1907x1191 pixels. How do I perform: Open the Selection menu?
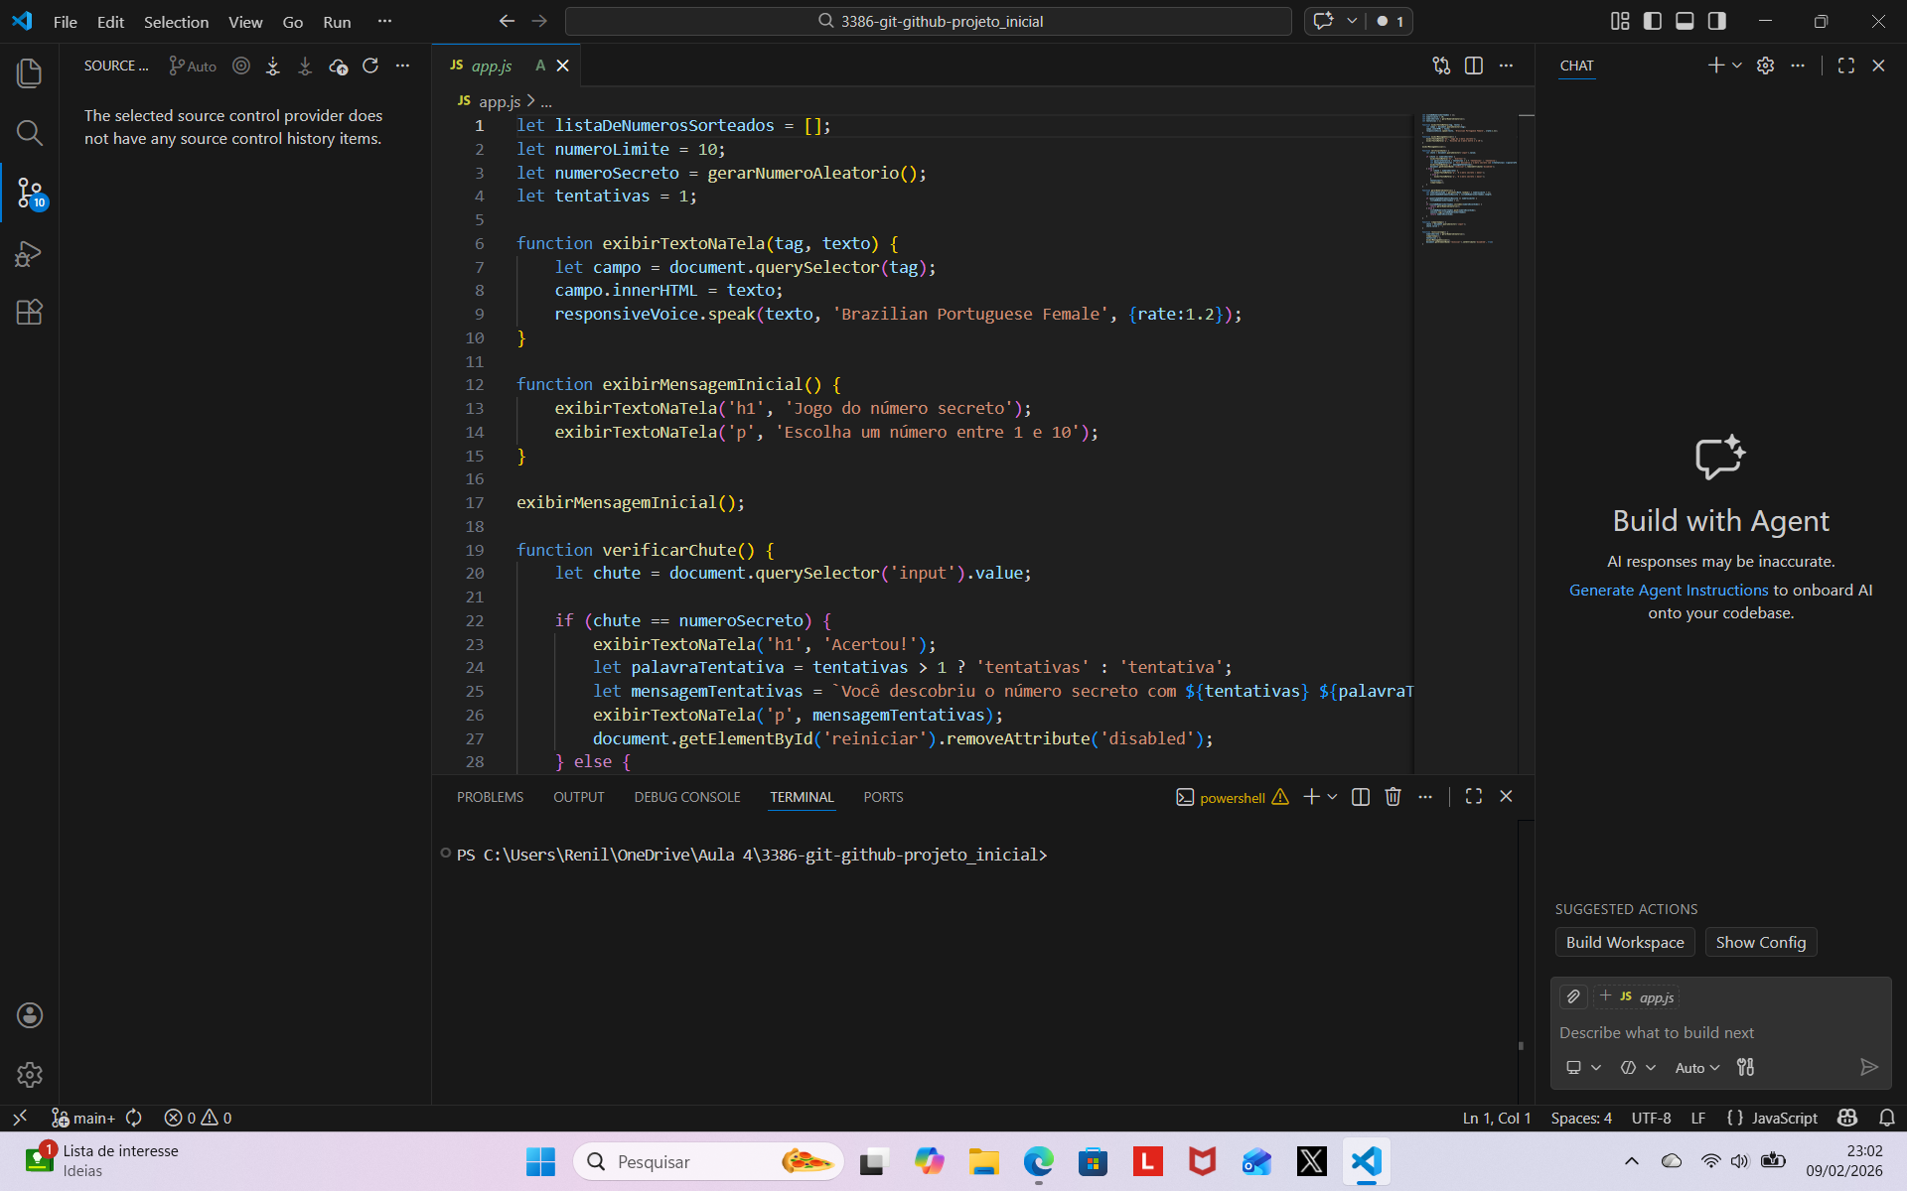click(x=176, y=22)
